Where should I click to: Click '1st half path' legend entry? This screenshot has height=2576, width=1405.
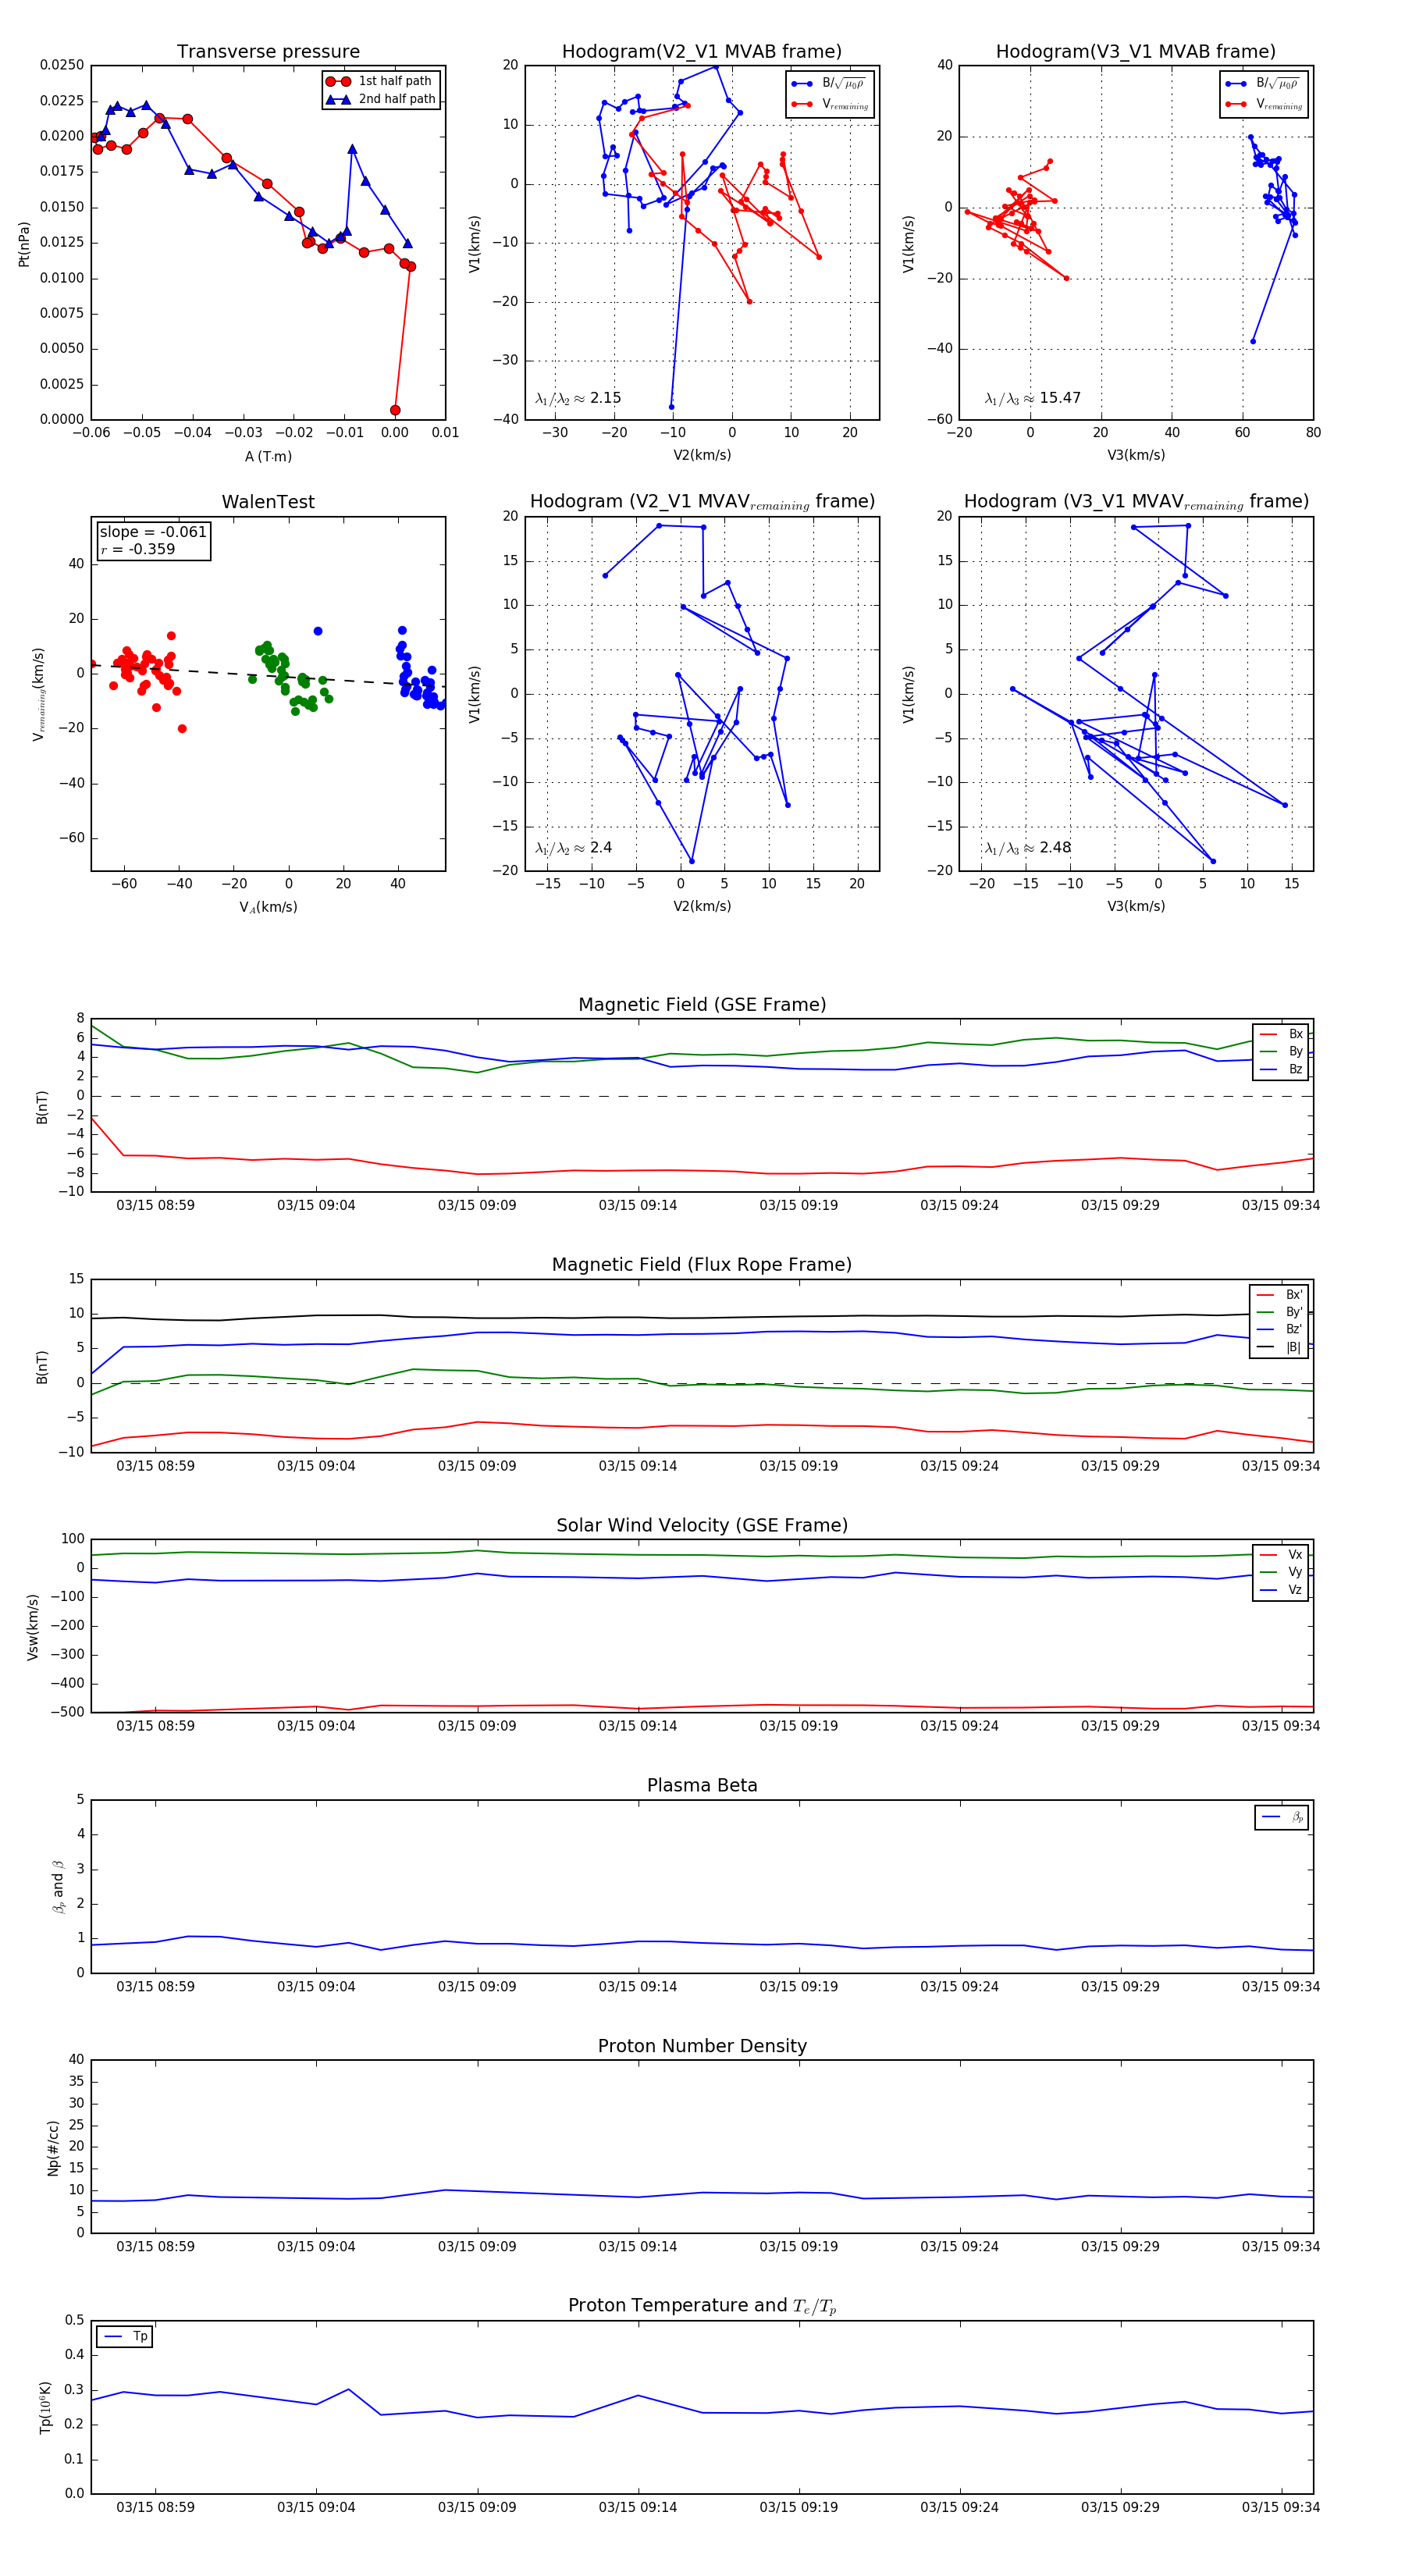[380, 81]
